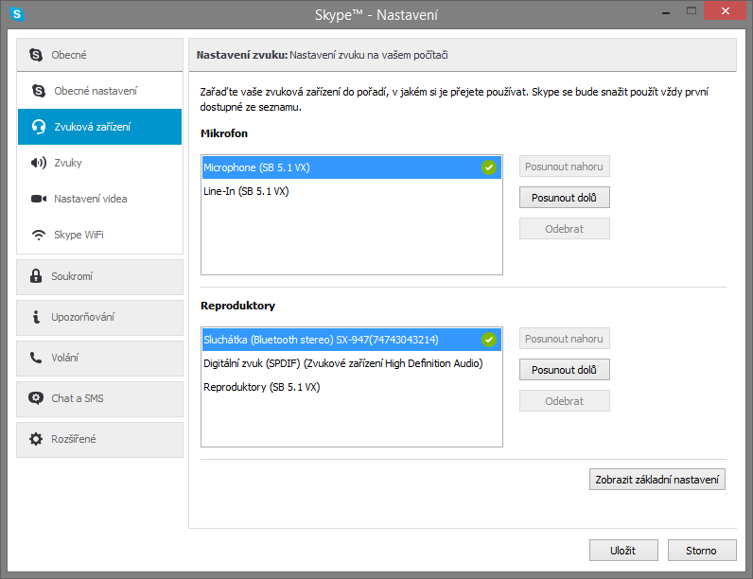Expand the Chat a SMS section
Viewport: 753px width, 579px height.
tap(100, 399)
